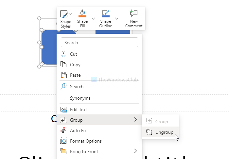Select Ungroup from the submenu

(164, 132)
